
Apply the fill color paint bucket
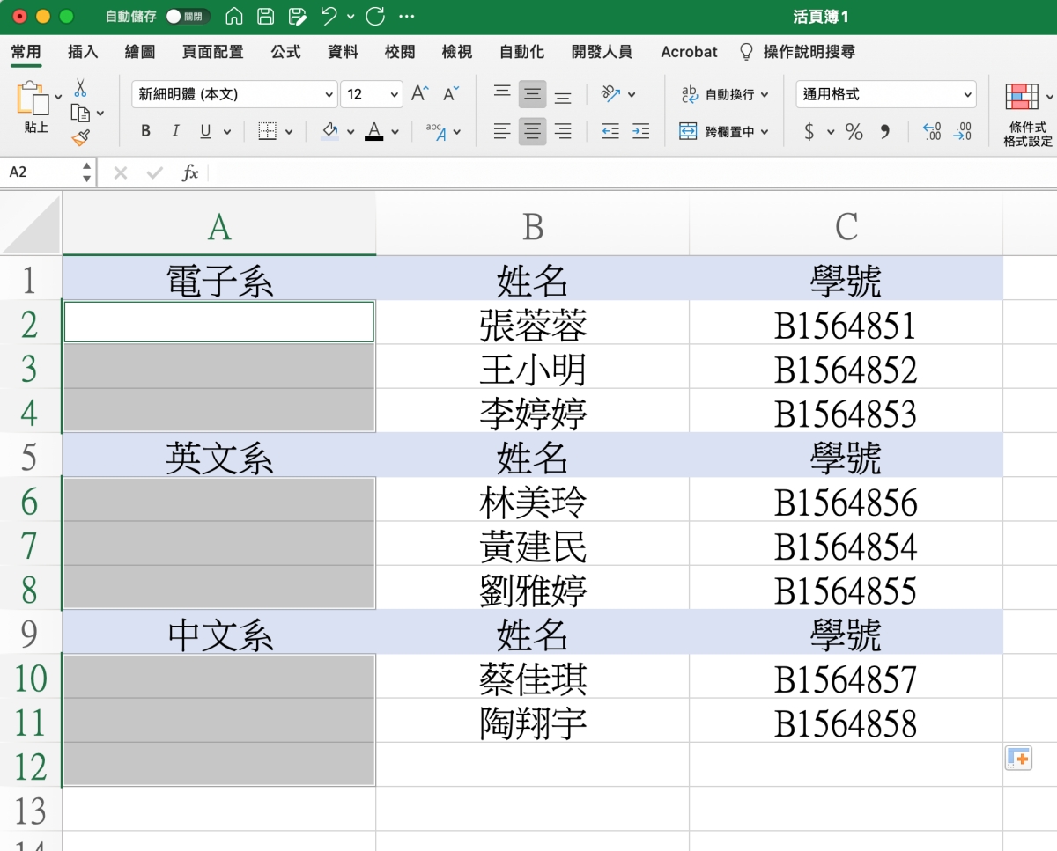(x=330, y=131)
